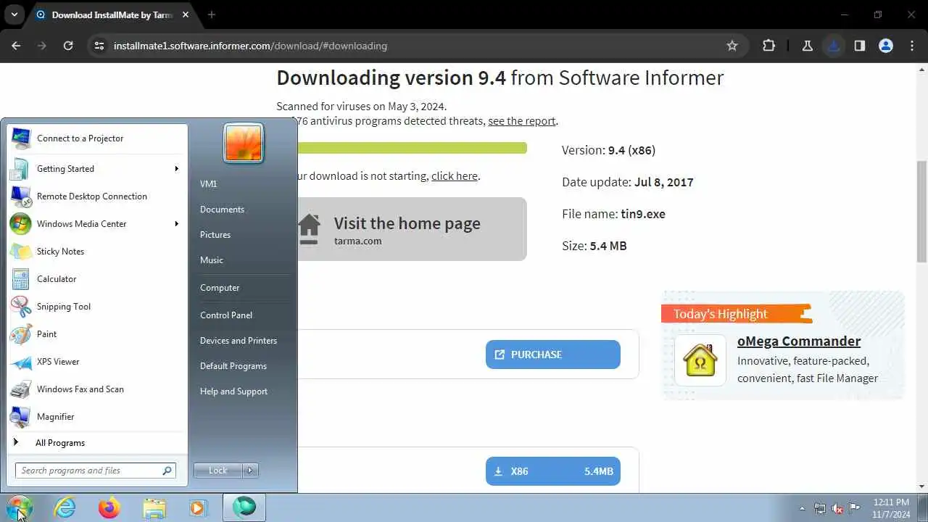Open the Music library link

tap(212, 260)
